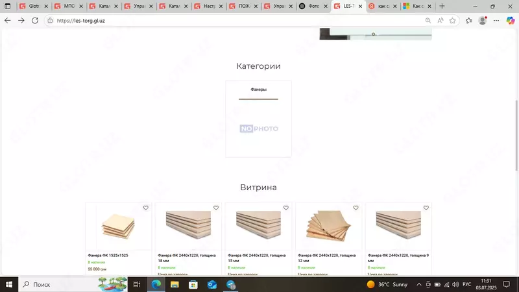The width and height of the screenshot is (519, 292).
Task: Open the Фанеры category card
Action: click(x=258, y=119)
